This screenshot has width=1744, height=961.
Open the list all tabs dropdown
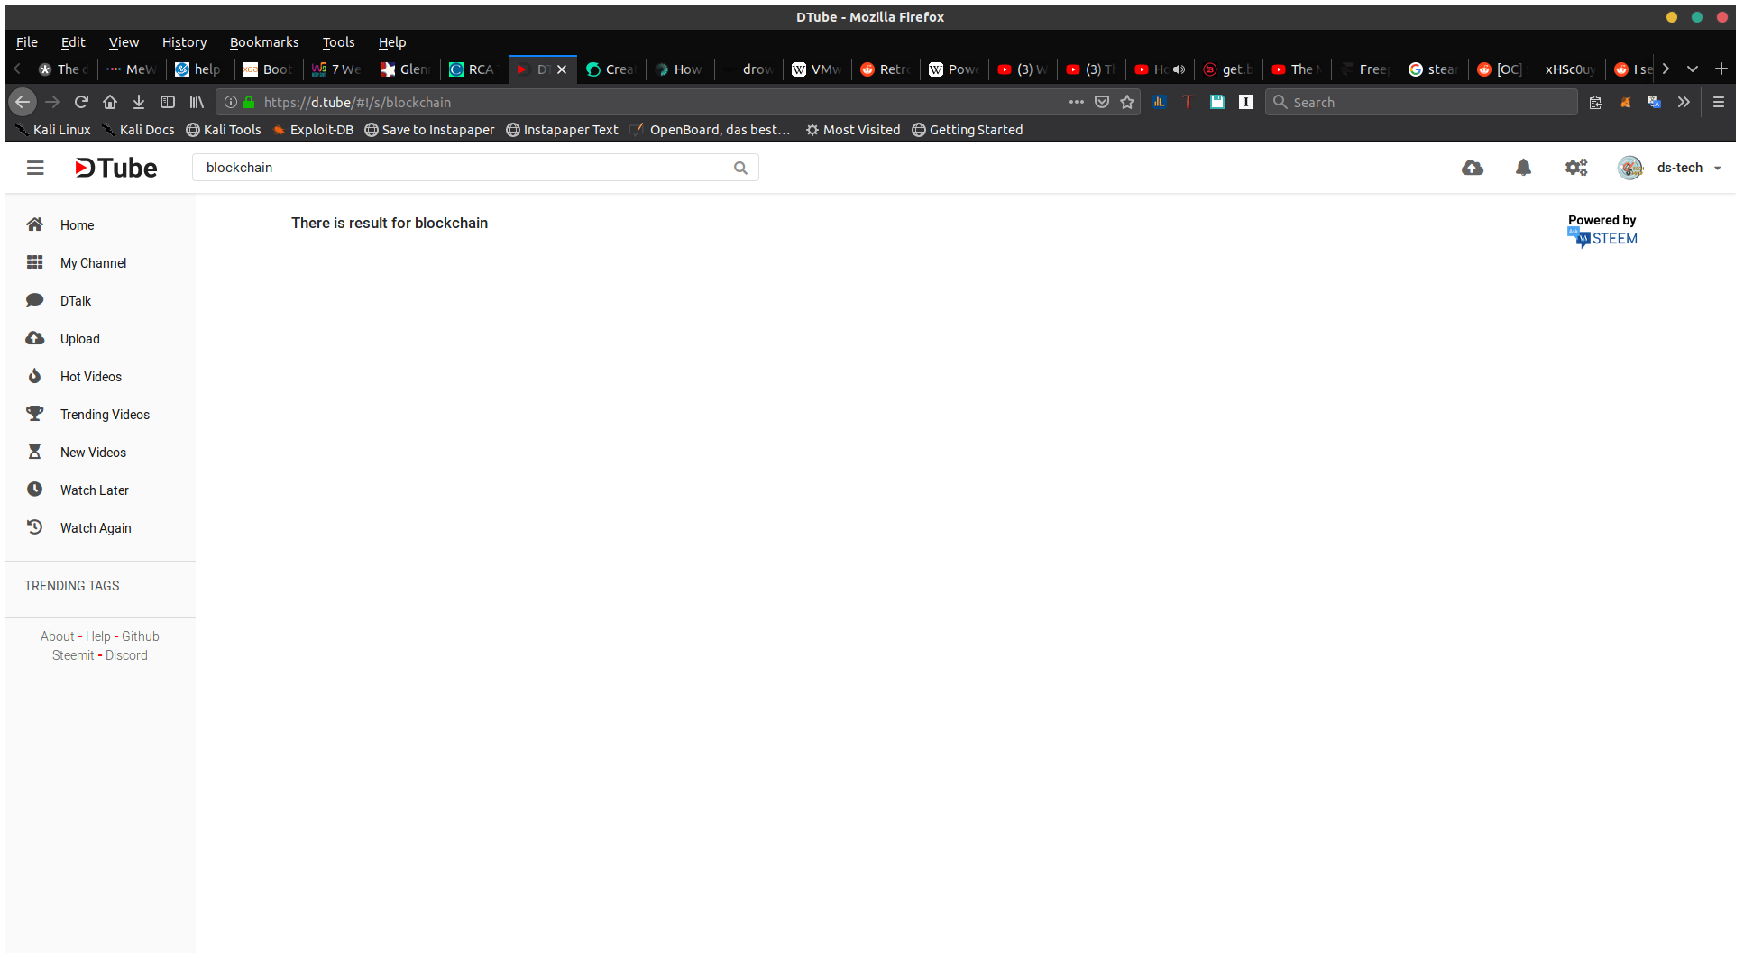click(x=1693, y=69)
